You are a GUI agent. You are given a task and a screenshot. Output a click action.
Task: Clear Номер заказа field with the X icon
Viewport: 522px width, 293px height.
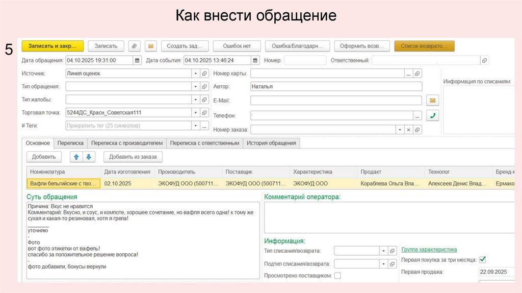tap(408, 130)
